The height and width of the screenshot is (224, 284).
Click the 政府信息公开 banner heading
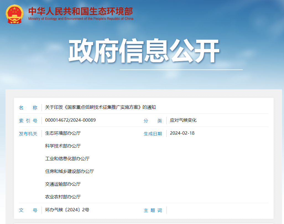144,52
